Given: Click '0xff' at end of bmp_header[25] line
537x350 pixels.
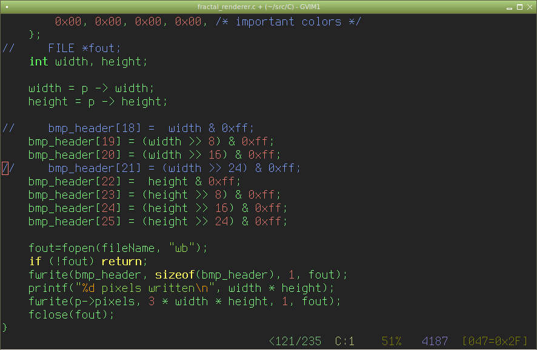Looking at the screenshot, I should pos(268,222).
